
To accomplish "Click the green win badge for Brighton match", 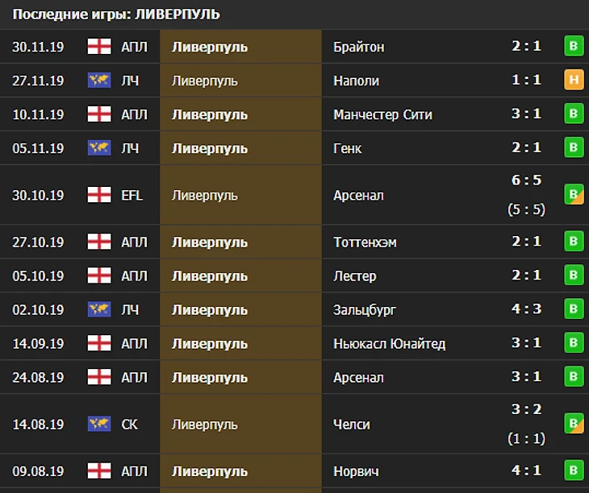I will (x=574, y=46).
